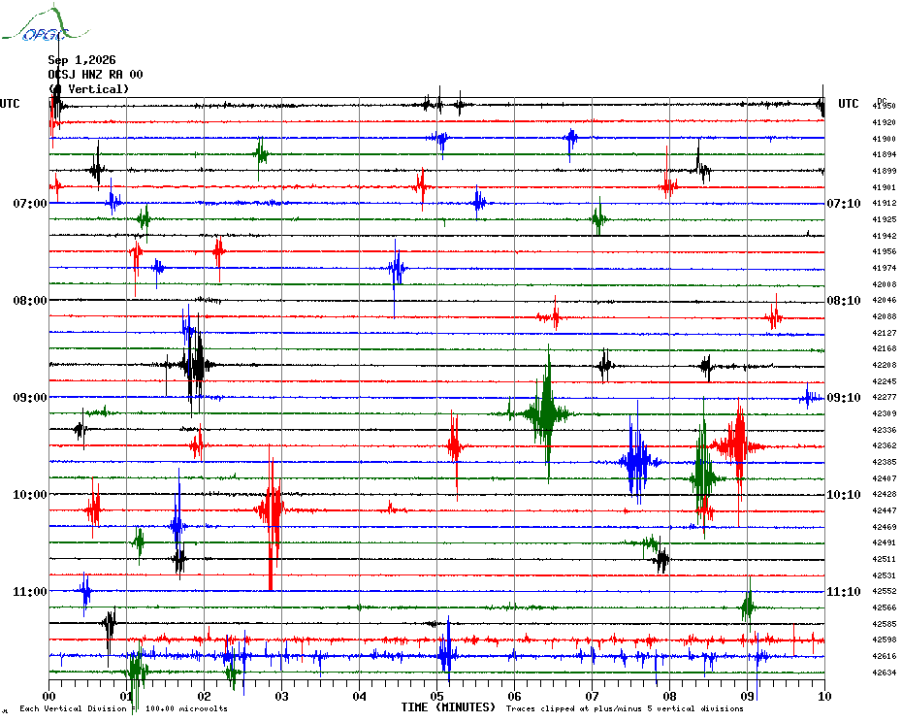Click the 05 minute tick on the bottom axis
902x722 pixels.
436,696
